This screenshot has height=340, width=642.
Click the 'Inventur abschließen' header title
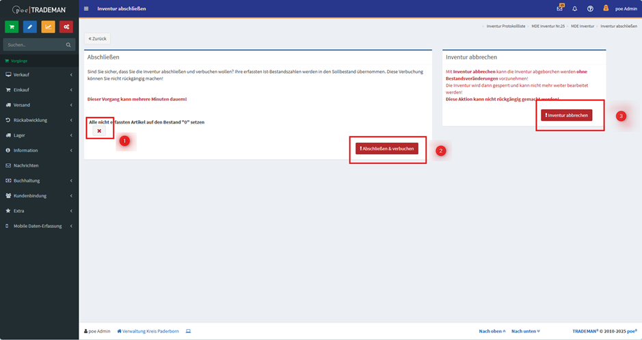(122, 9)
